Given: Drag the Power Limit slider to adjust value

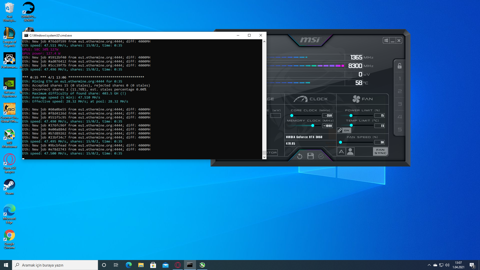Looking at the screenshot, I should [350, 115].
